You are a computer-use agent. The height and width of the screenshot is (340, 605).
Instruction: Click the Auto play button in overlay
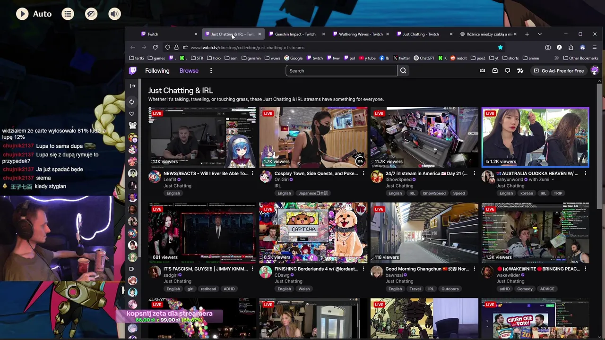point(22,14)
